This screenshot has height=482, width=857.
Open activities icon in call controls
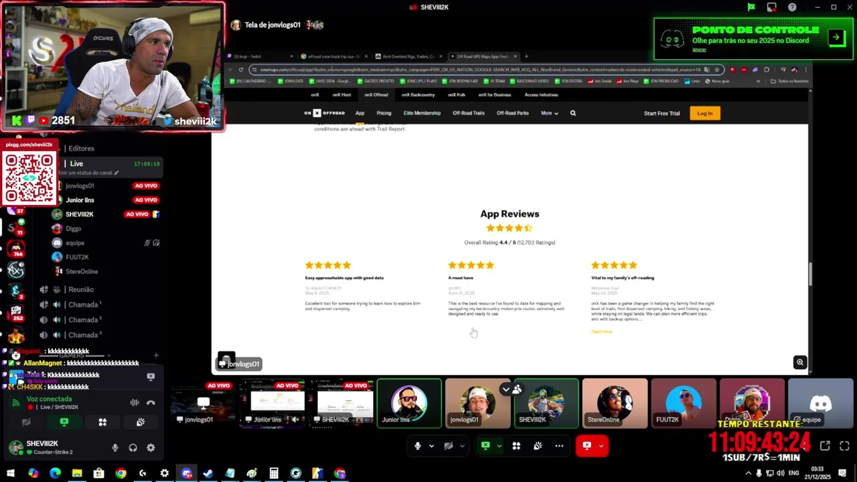click(x=516, y=446)
